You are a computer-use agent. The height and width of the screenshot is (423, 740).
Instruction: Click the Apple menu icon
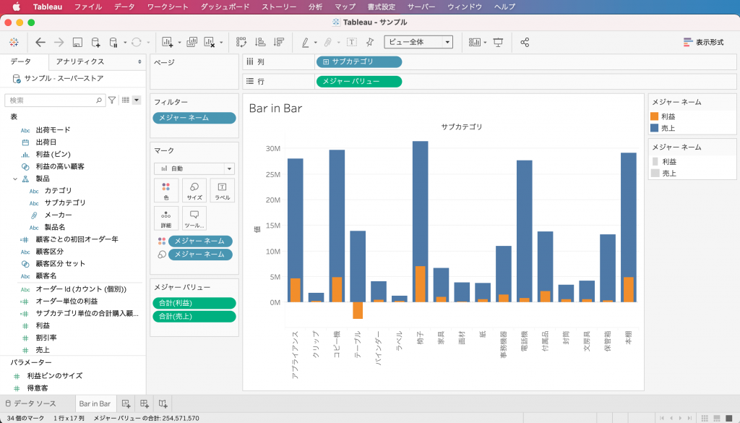[x=16, y=7]
